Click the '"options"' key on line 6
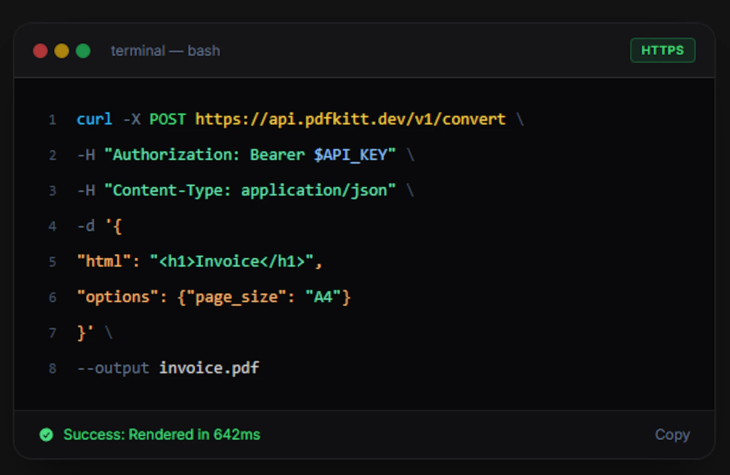 (x=118, y=297)
